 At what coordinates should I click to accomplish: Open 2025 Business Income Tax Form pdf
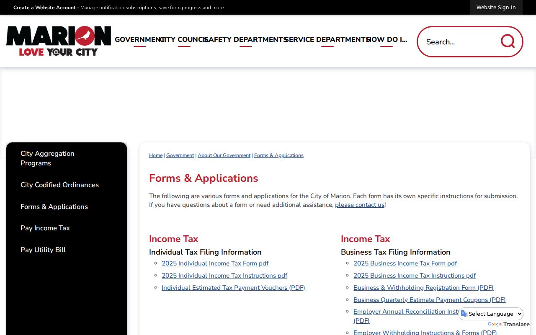tap(405, 263)
